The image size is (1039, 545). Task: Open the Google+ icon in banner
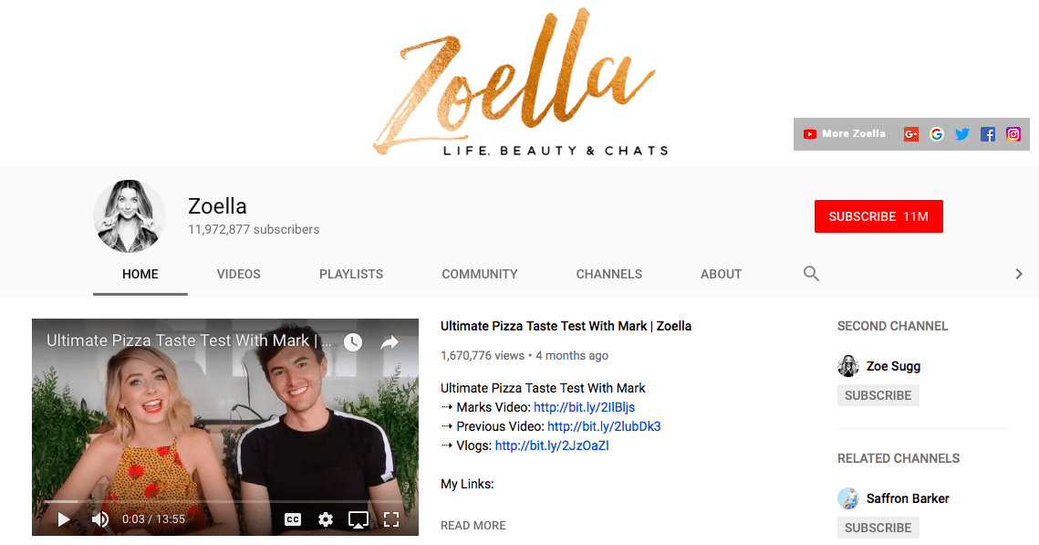click(x=911, y=134)
